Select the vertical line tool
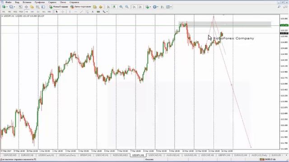289x162 pixels. click(70, 12)
